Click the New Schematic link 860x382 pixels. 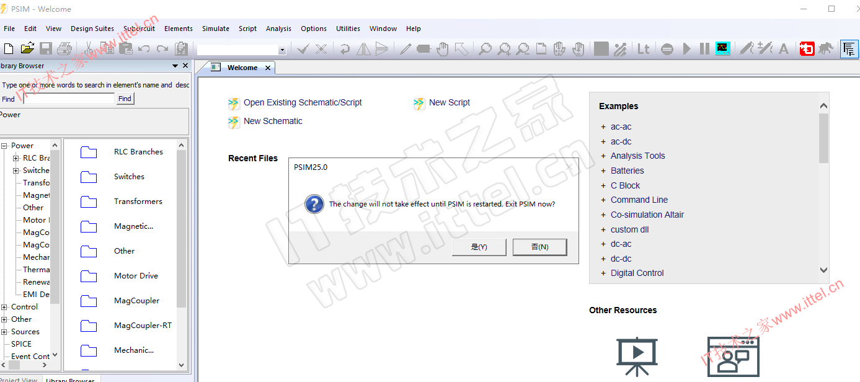pyautogui.click(x=273, y=121)
